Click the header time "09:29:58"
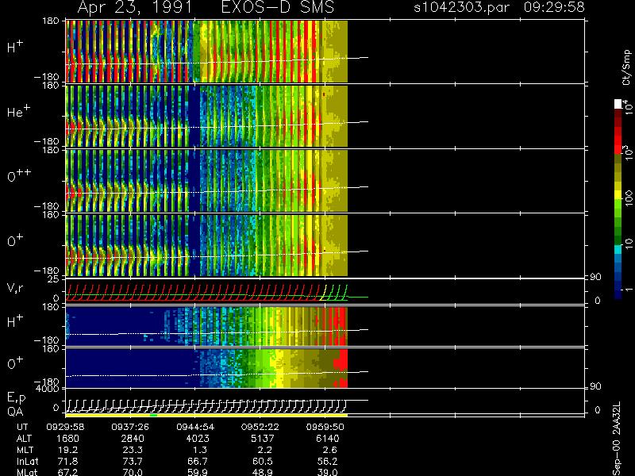This screenshot has width=635, height=476. [x=554, y=7]
